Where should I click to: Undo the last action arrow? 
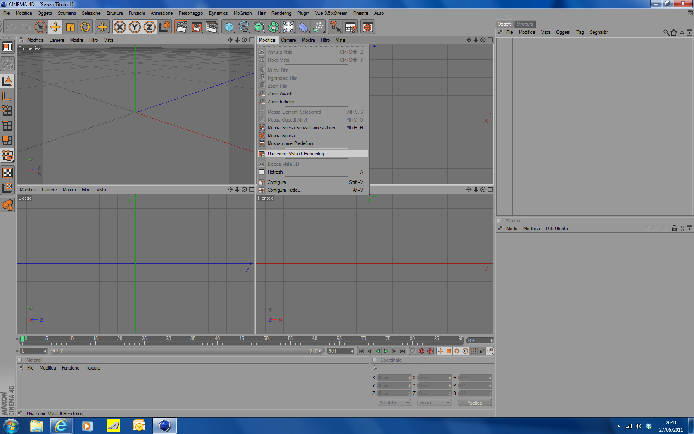click(11, 27)
